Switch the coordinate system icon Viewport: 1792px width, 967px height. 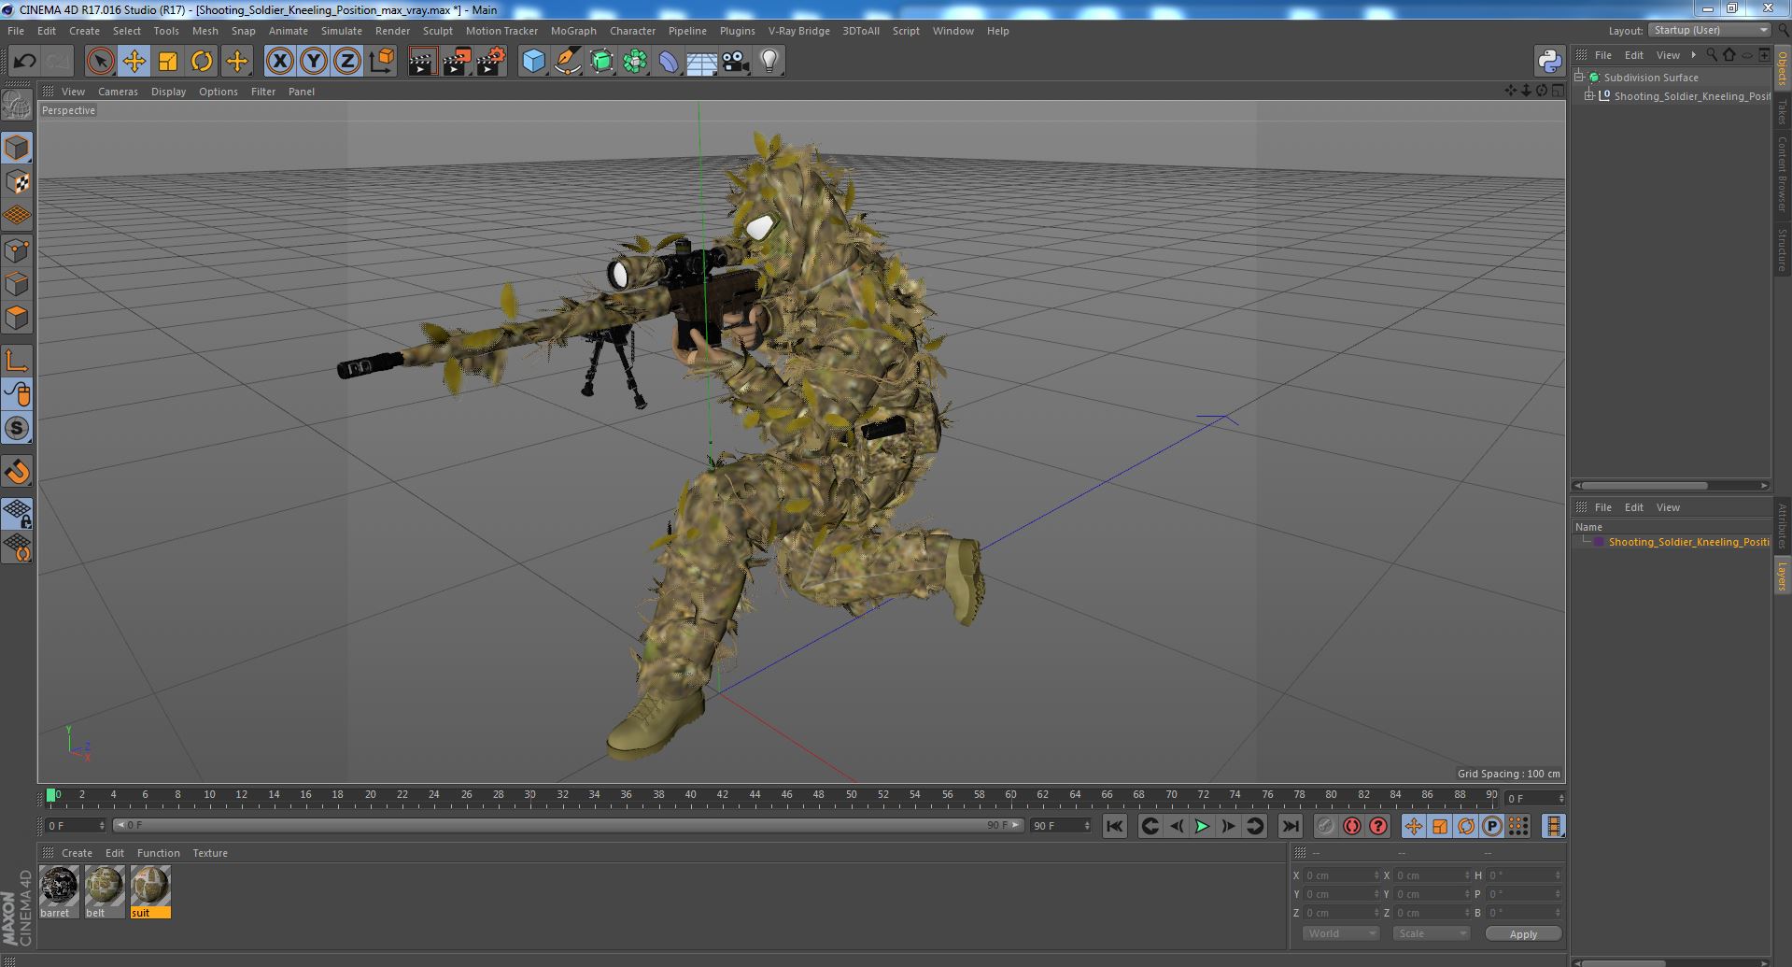pos(382,62)
